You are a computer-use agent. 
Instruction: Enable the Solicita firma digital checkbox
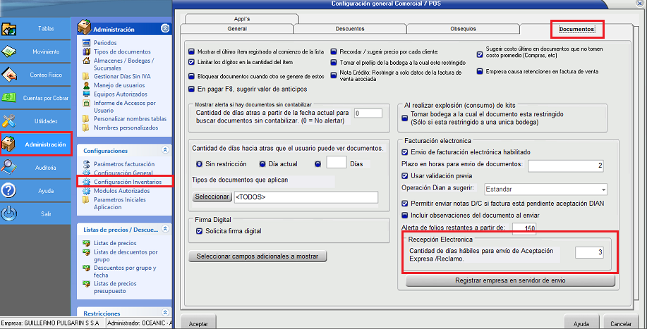pos(199,231)
